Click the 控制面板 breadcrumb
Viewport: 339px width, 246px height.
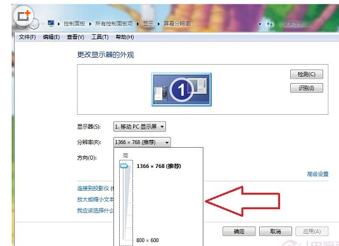pos(74,23)
